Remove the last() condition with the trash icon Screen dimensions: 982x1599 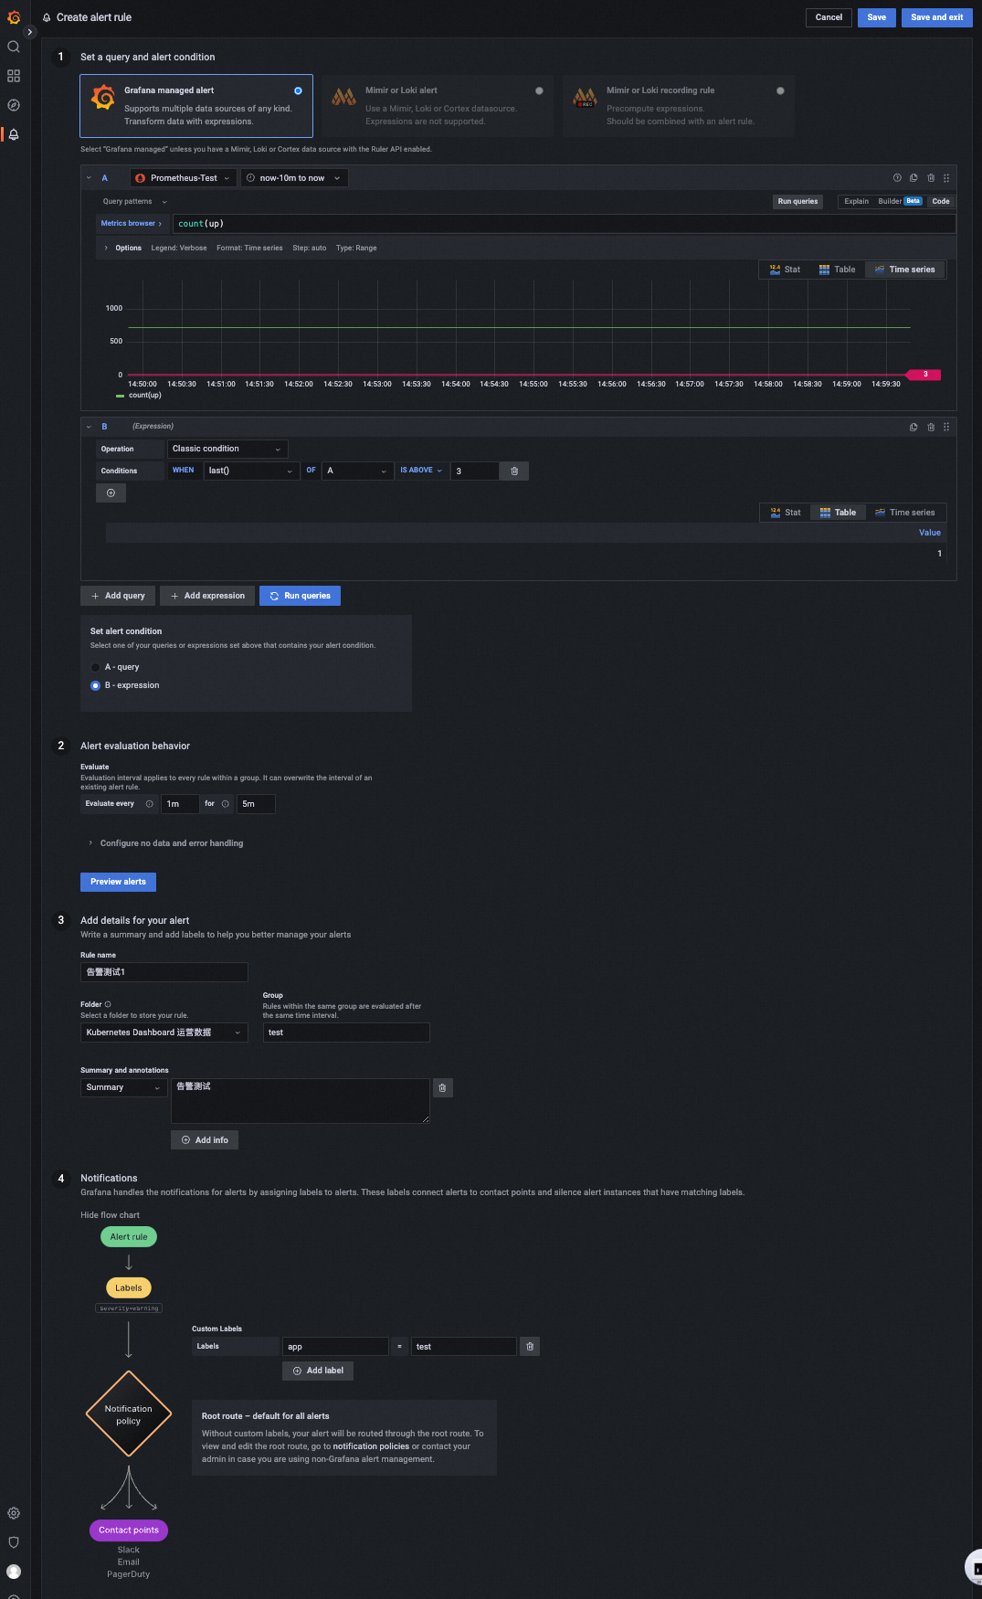point(514,471)
